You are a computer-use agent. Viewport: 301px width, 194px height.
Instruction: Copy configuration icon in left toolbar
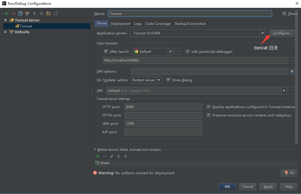[20, 13]
